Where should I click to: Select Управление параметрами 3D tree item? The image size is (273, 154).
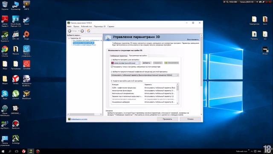tap(84, 43)
